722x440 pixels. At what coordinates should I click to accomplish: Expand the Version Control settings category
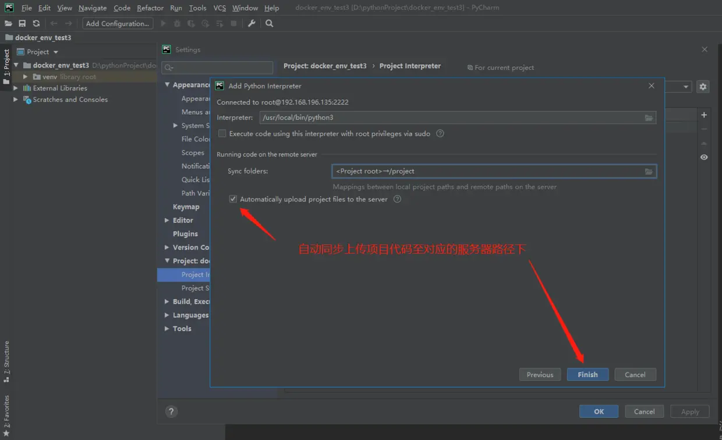[x=167, y=247]
